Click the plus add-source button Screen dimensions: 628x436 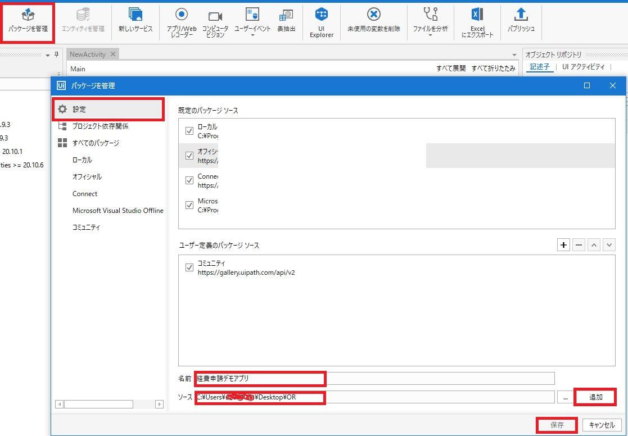pyautogui.click(x=563, y=244)
